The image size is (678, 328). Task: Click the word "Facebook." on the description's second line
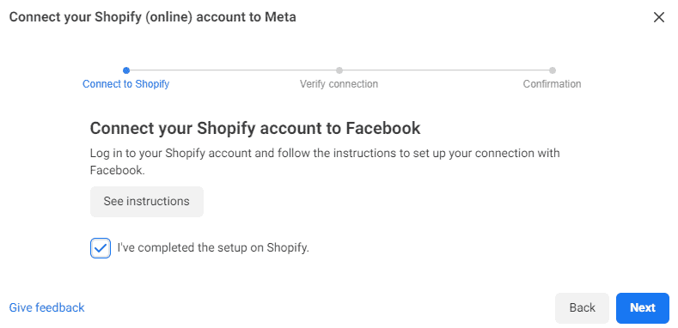(x=117, y=170)
